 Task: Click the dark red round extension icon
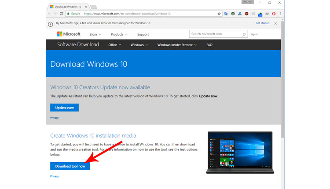pyautogui.click(x=246, y=14)
